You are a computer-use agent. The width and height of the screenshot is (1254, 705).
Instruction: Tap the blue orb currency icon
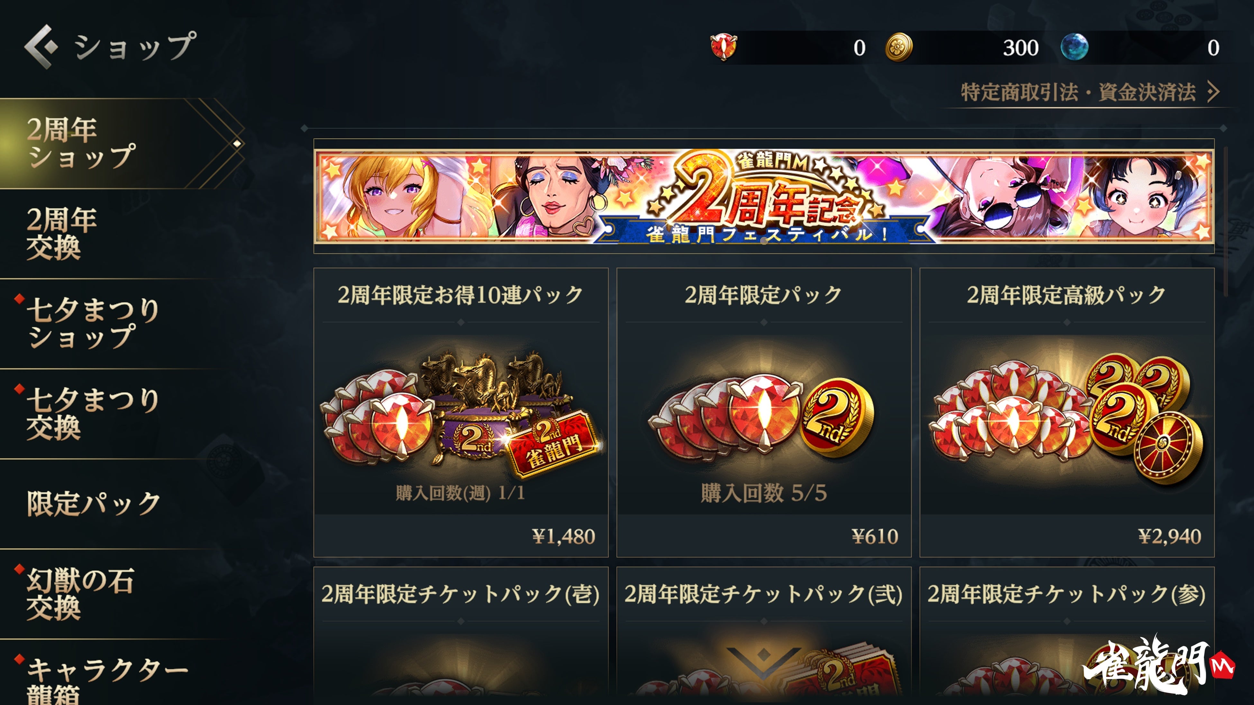(x=1074, y=47)
